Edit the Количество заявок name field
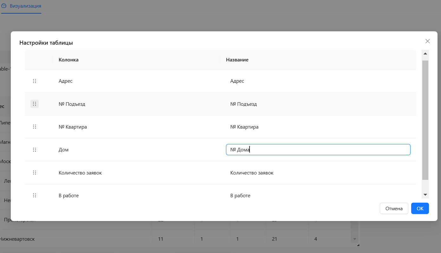 [318, 173]
